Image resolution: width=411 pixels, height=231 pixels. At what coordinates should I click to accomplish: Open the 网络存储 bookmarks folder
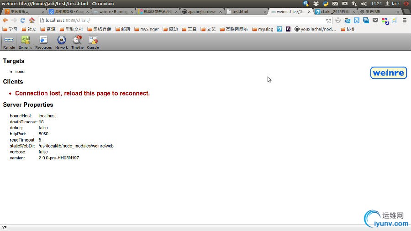pos(99,29)
